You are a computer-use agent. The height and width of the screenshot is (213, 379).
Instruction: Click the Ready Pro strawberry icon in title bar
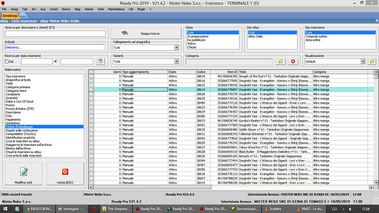tap(3, 3)
